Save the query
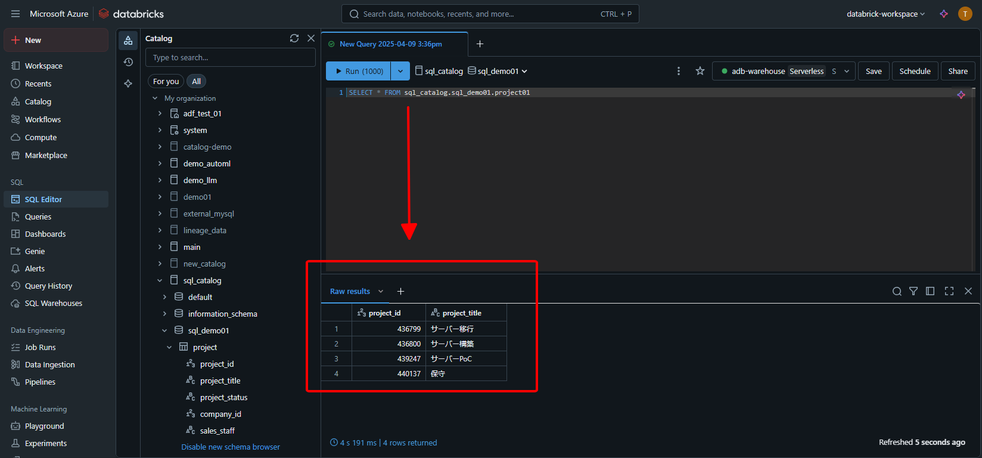The width and height of the screenshot is (982, 458). 874,71
